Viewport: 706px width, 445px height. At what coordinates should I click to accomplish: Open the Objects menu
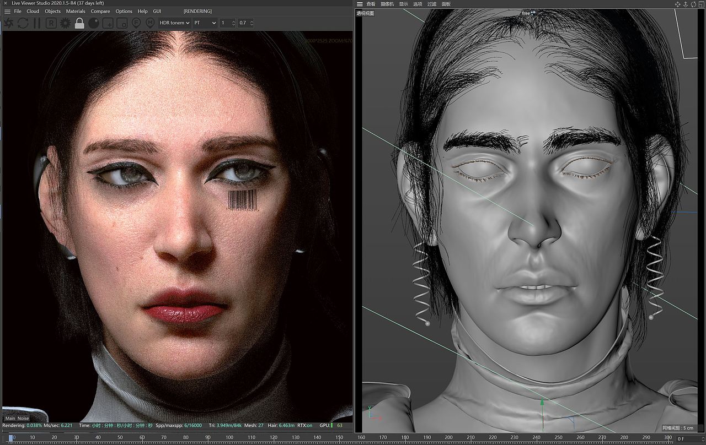point(53,11)
